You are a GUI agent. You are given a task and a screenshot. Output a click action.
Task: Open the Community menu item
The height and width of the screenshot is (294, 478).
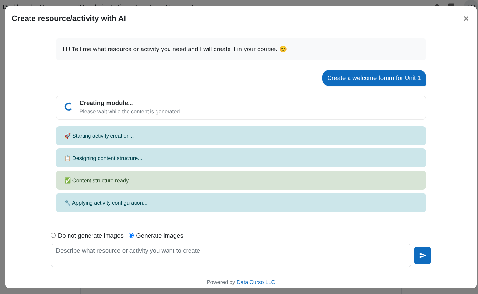pyautogui.click(x=181, y=6)
